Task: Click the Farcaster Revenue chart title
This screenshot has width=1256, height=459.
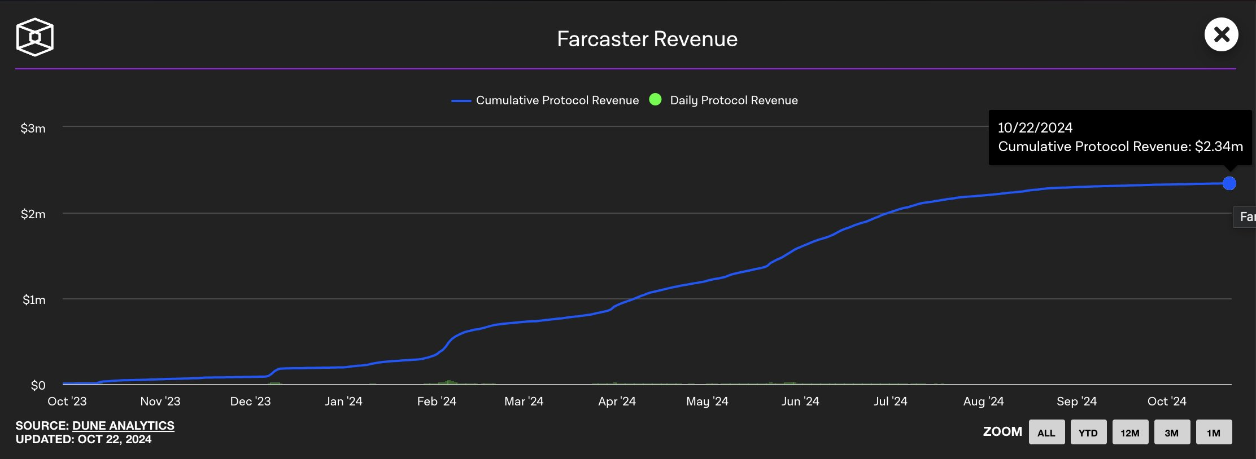Action: pyautogui.click(x=647, y=39)
